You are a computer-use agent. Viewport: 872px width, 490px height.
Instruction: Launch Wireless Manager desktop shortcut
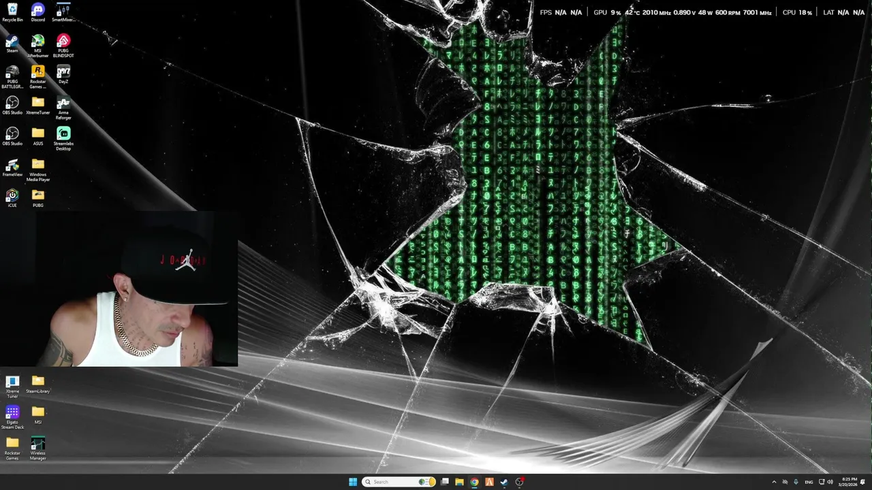38,449
